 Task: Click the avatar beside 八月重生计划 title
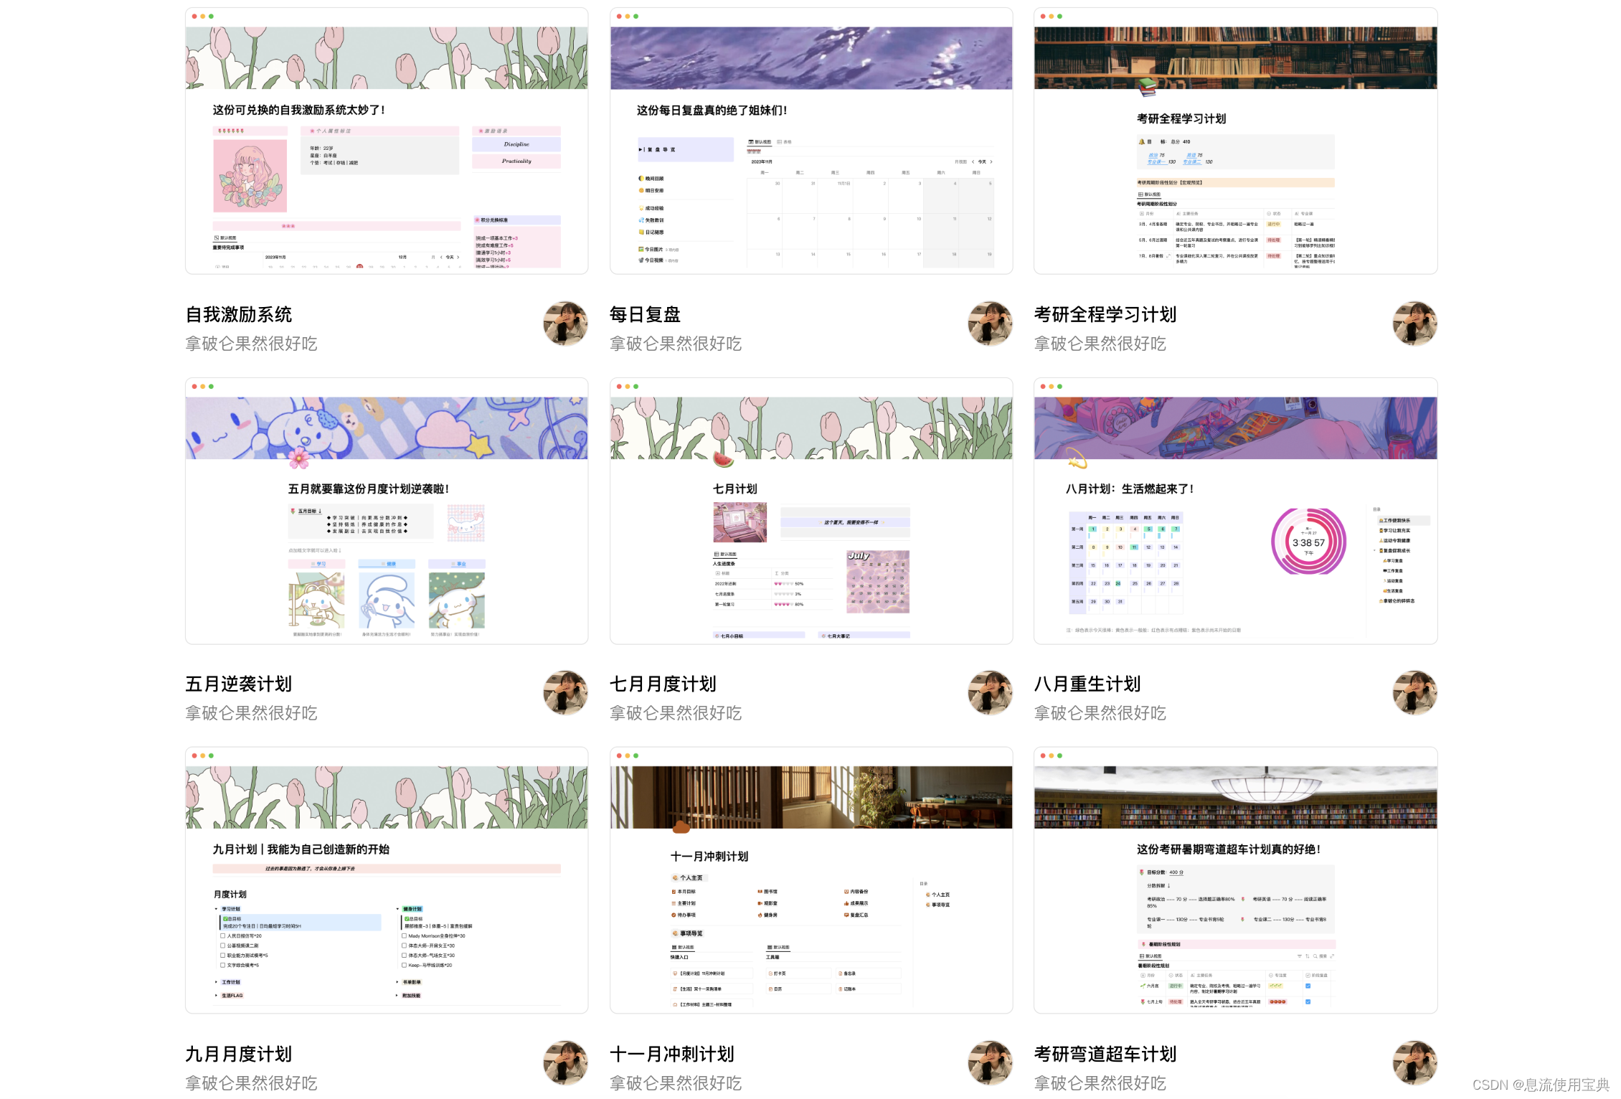pos(1414,693)
